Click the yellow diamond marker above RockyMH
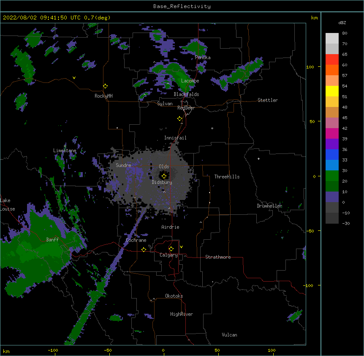The height and width of the screenshot is (356, 364). [106, 86]
